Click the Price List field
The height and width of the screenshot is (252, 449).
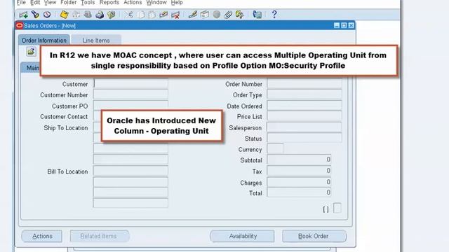(x=304, y=115)
